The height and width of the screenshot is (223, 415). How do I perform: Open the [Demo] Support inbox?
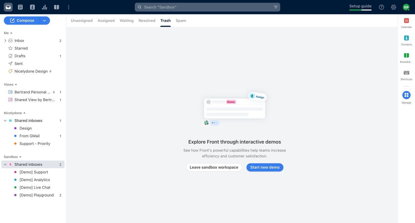click(33, 172)
